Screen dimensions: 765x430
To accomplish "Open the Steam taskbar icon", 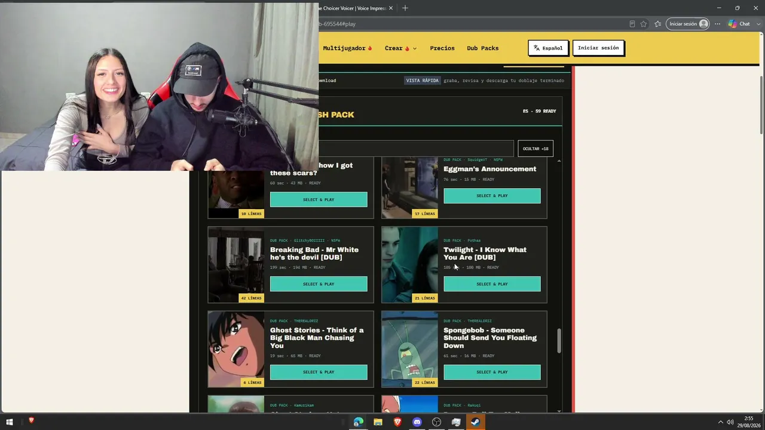I will [x=476, y=422].
